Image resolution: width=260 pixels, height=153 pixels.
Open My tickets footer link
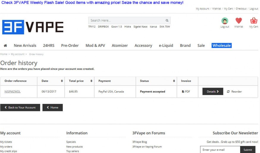6,142
